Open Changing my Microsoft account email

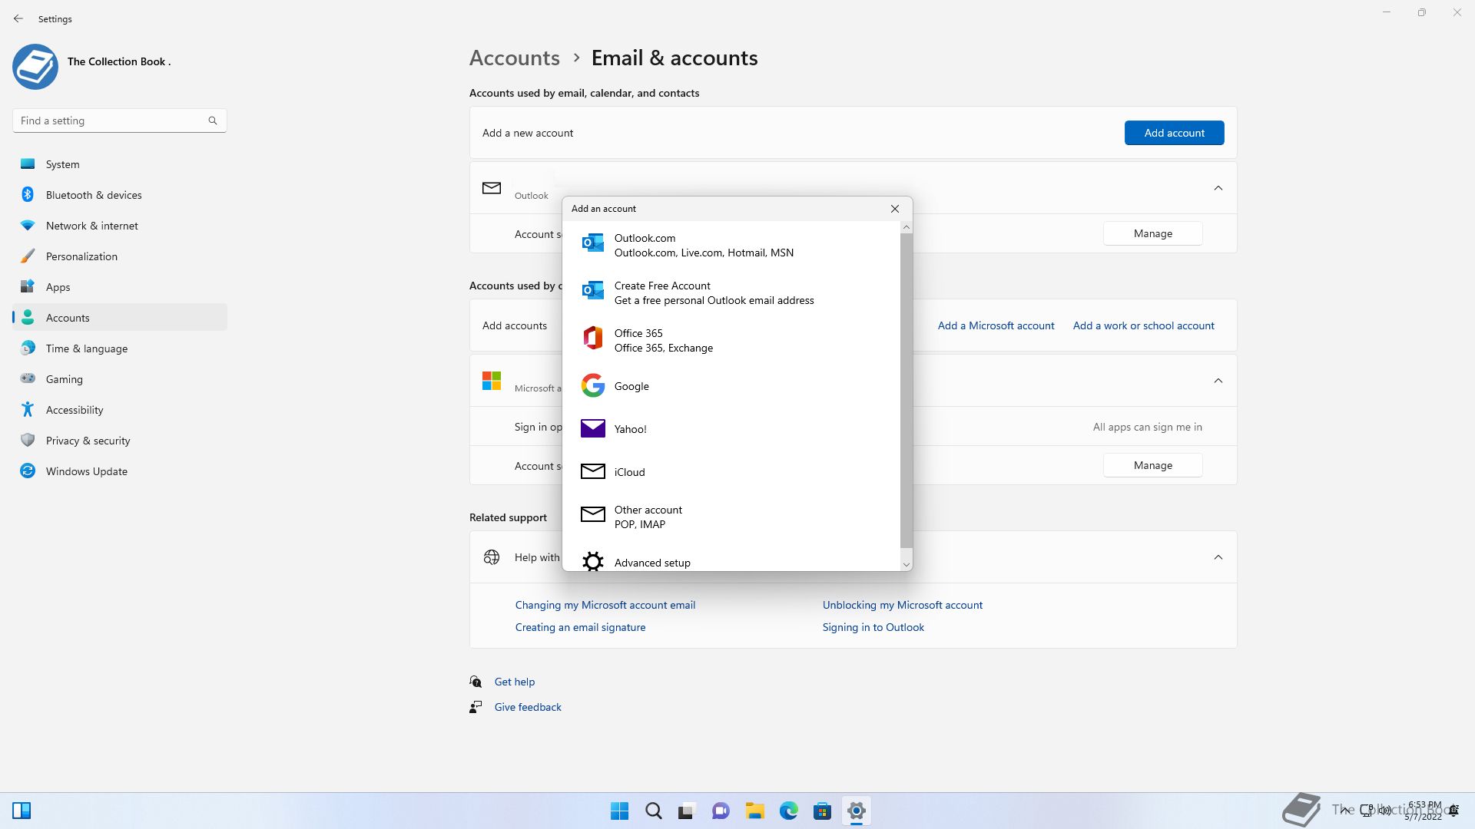[x=605, y=605]
